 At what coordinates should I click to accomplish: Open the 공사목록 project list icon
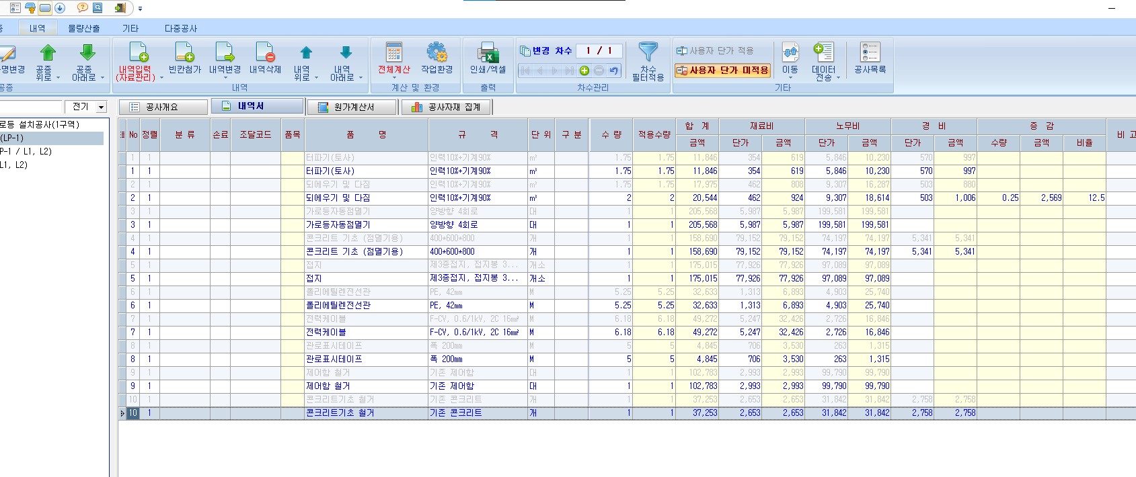coord(870,54)
